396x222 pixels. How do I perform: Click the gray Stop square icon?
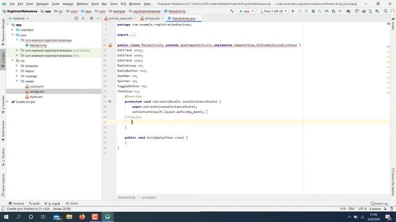(x=340, y=11)
